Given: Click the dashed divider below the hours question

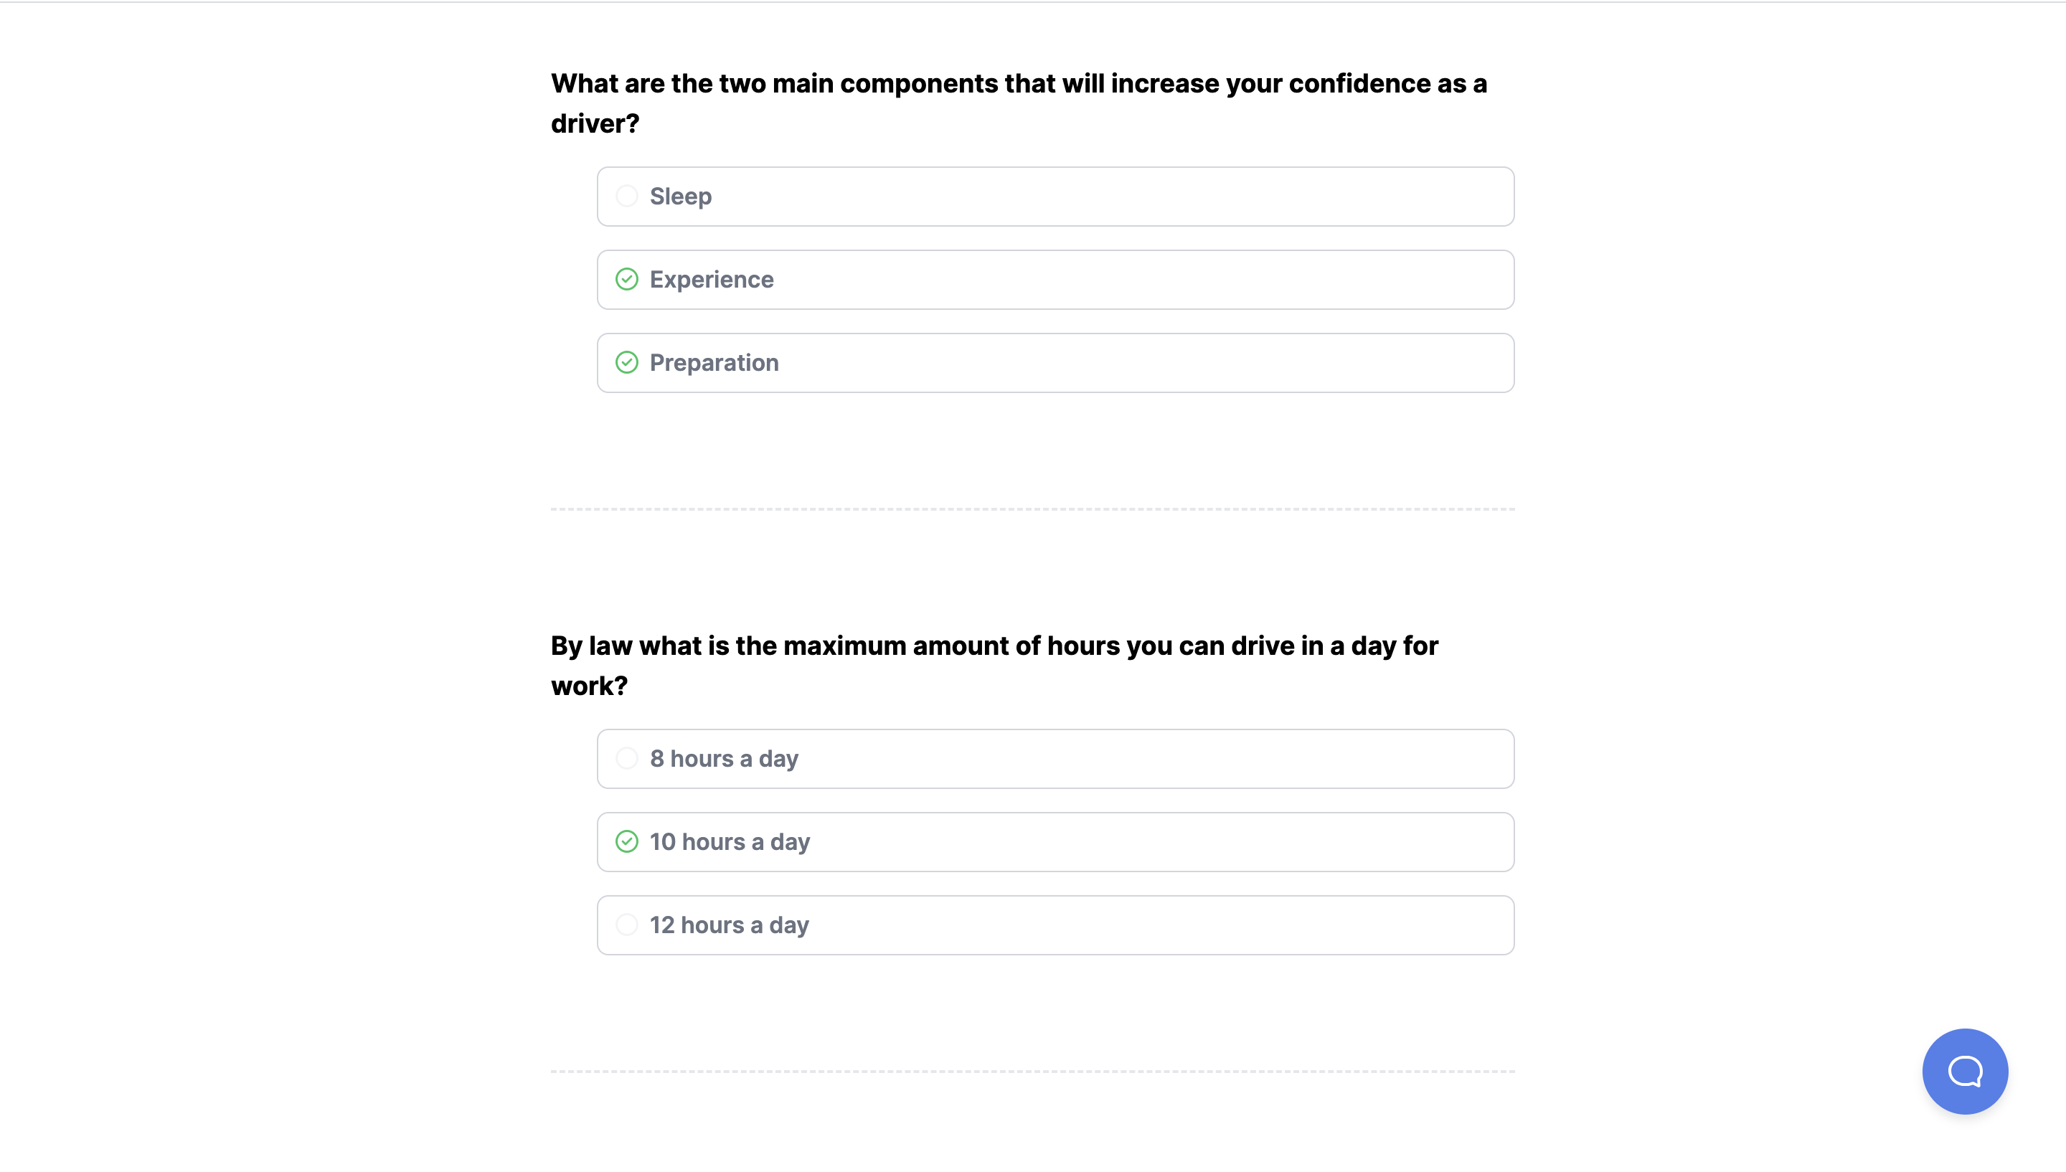Looking at the screenshot, I should (x=1032, y=1072).
